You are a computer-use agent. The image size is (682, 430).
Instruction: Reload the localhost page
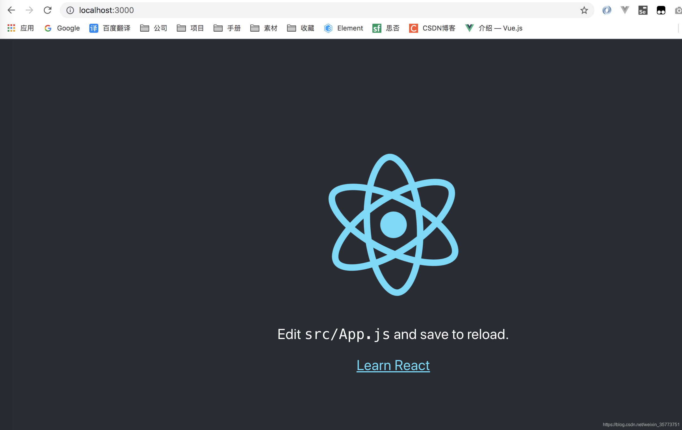click(x=47, y=10)
